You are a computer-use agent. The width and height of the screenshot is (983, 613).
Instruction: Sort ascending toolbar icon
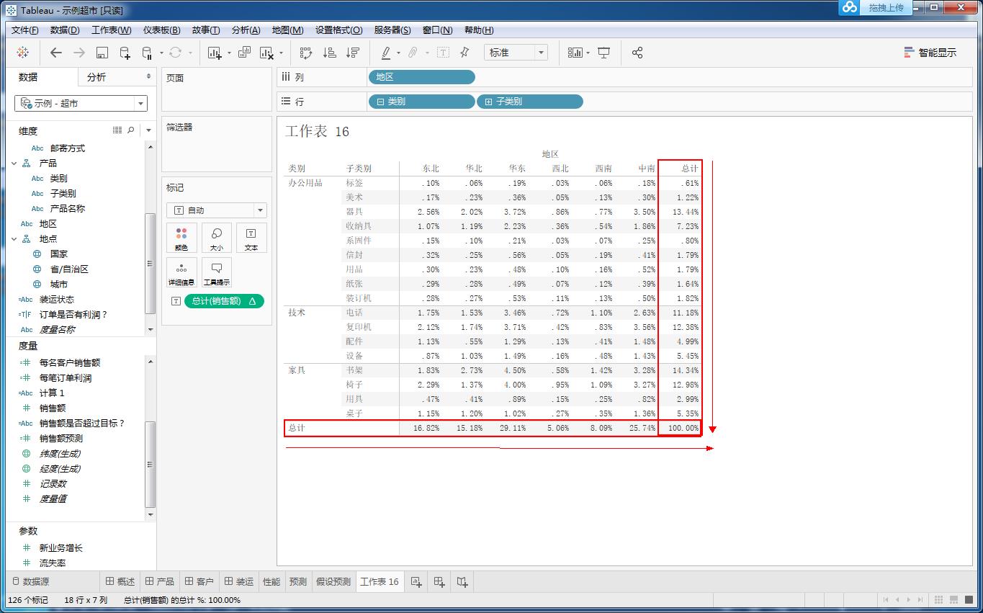(x=329, y=53)
